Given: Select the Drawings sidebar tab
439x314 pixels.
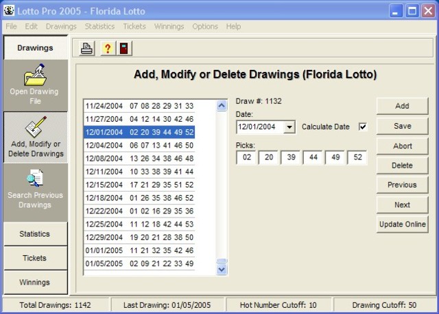Looking at the screenshot, I should (x=35, y=48).
